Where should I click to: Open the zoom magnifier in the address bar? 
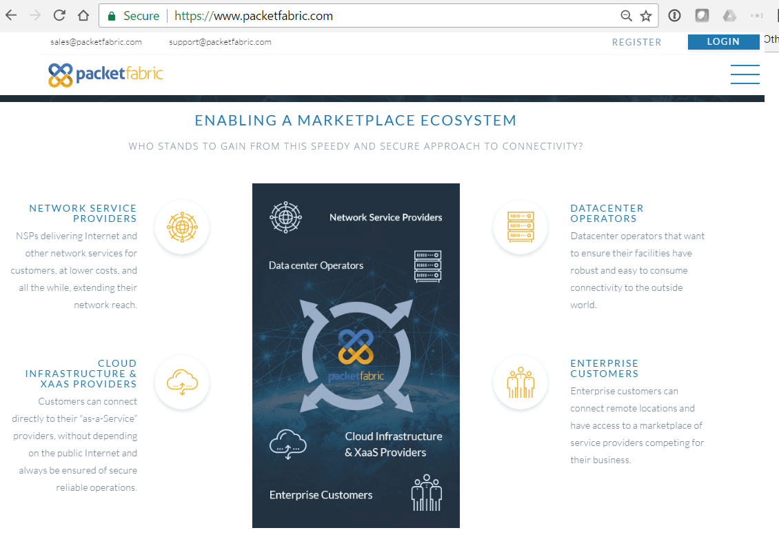[626, 14]
